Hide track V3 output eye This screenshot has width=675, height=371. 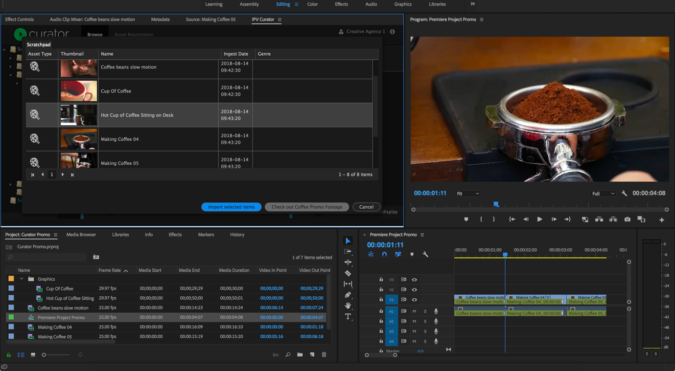coord(414,280)
